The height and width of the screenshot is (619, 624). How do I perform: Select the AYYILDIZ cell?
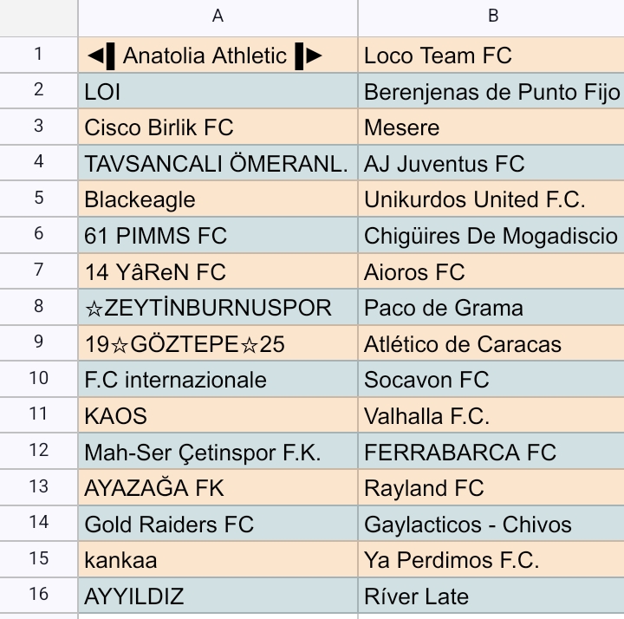coord(218,595)
